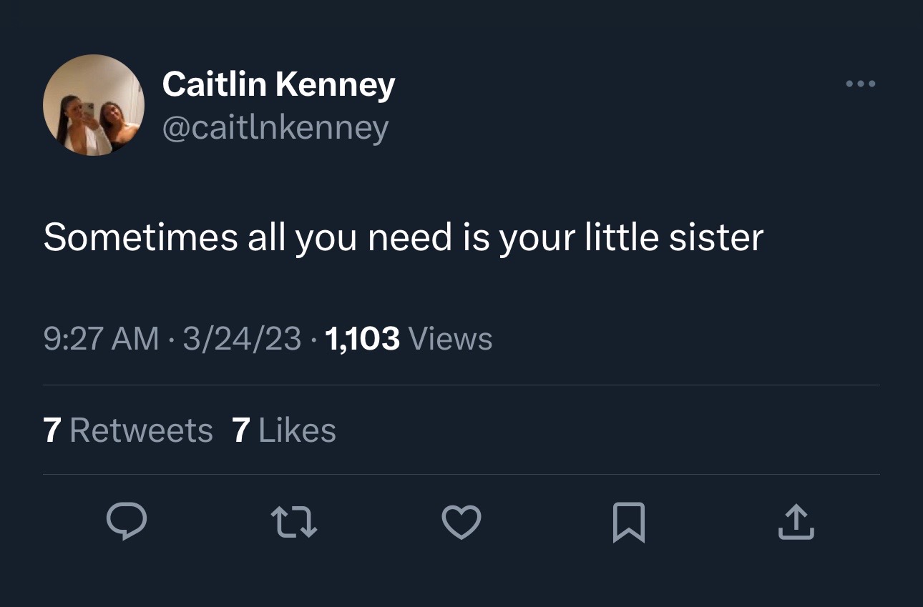Share the tweet via the upload arrow icon
This screenshot has width=923, height=607.
point(796,521)
